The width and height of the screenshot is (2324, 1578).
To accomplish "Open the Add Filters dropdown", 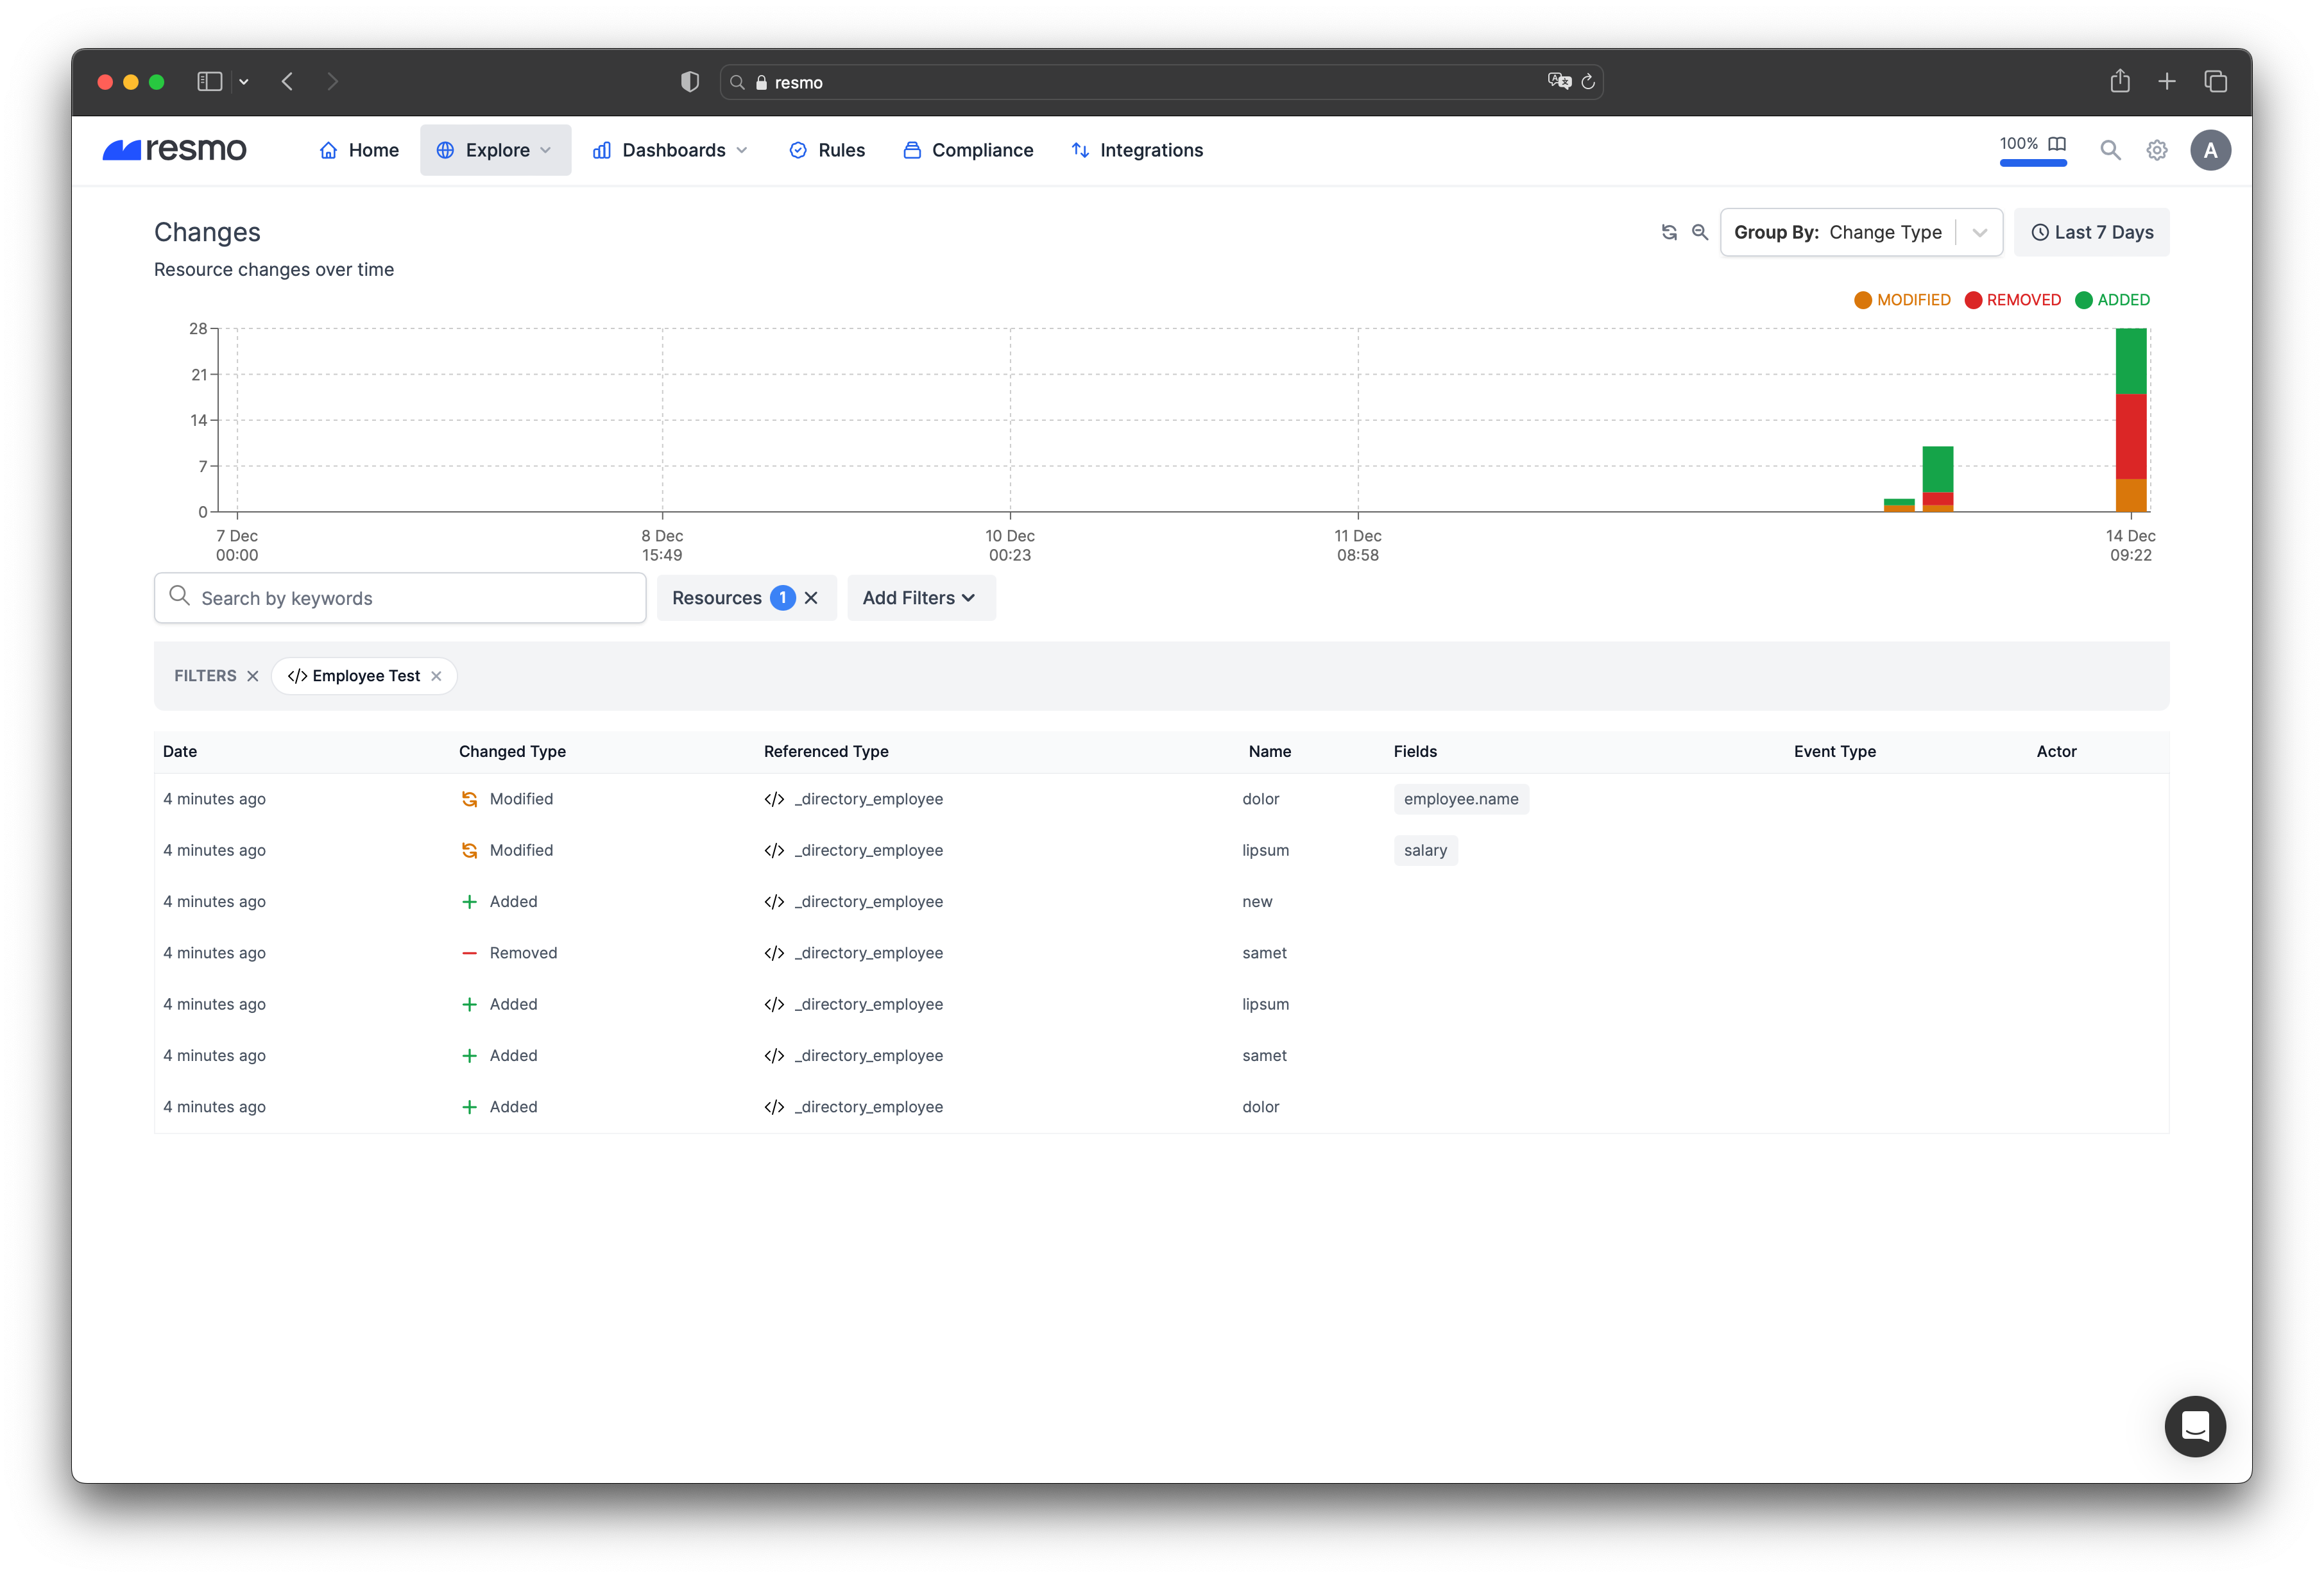I will pyautogui.click(x=920, y=598).
